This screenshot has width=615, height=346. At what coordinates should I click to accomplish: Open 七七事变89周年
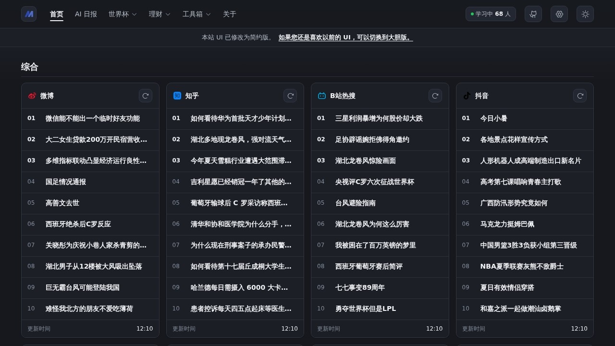click(x=360, y=287)
